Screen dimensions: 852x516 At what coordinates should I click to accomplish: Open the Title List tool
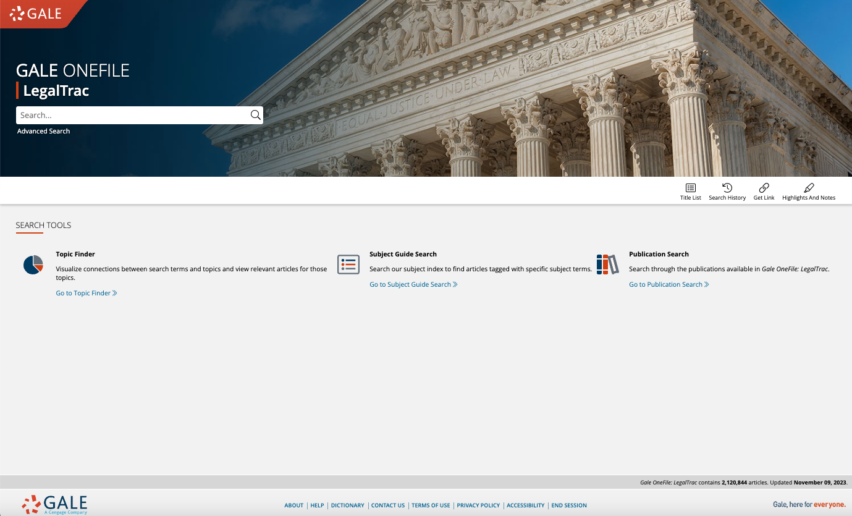(x=691, y=192)
